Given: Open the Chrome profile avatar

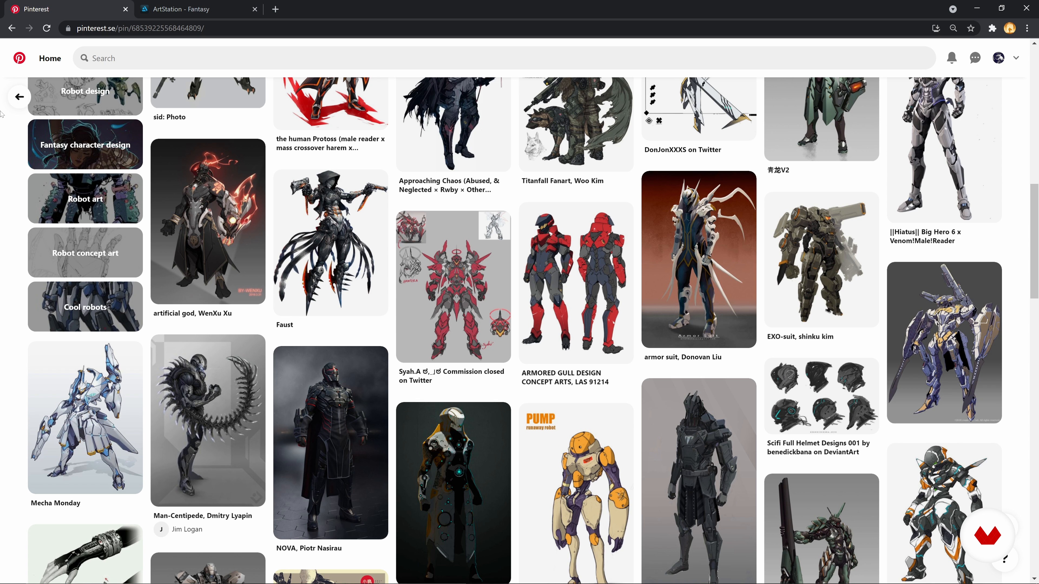Looking at the screenshot, I should point(1010,28).
